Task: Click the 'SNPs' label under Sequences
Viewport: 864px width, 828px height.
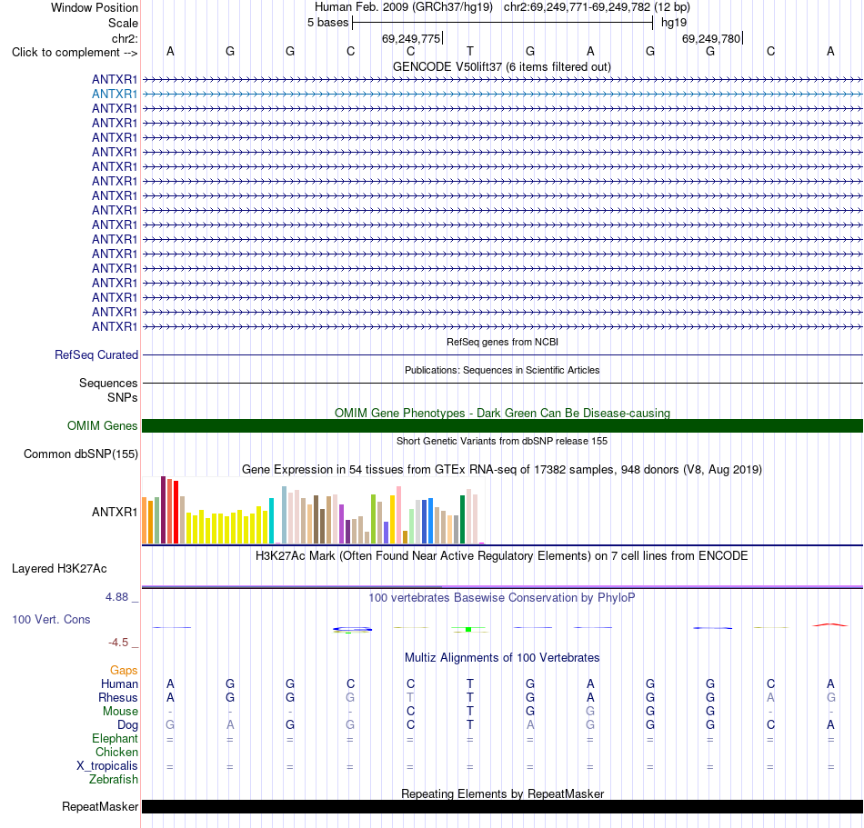Action: (x=123, y=397)
